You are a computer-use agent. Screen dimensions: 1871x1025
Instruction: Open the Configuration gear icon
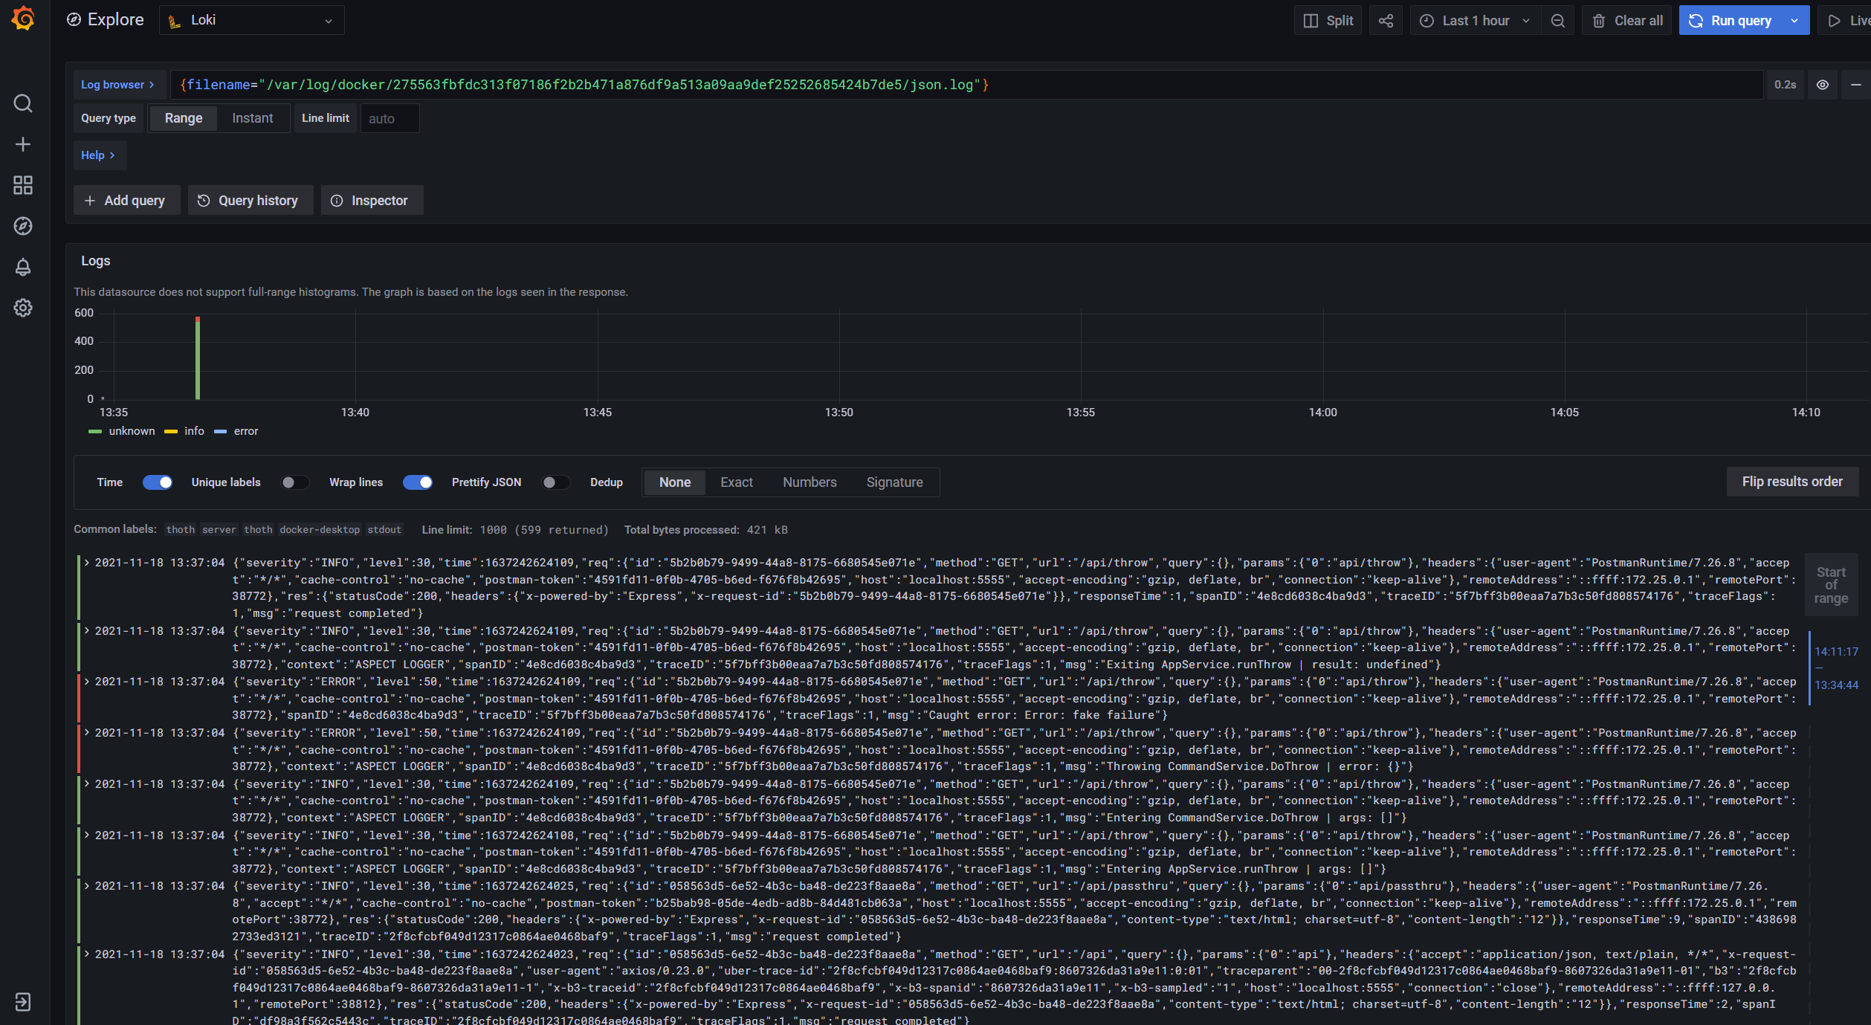coord(23,308)
